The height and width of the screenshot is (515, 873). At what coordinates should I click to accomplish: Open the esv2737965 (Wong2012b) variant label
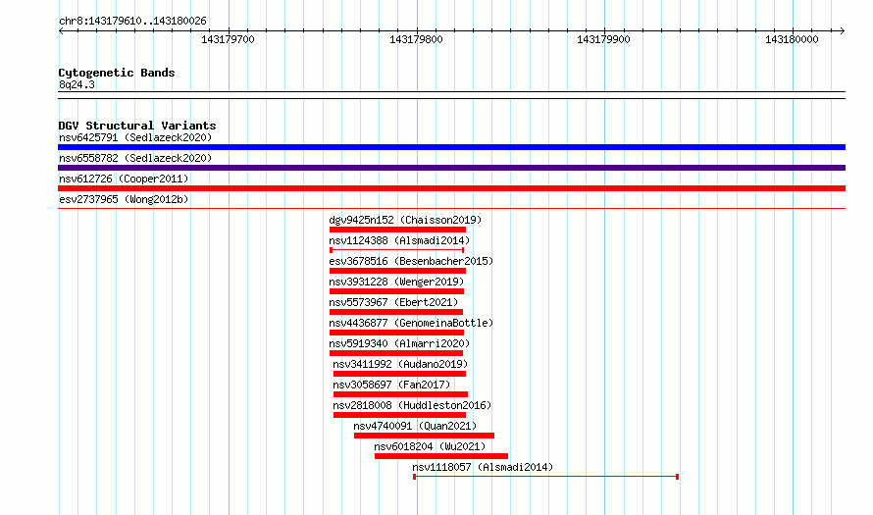(124, 199)
